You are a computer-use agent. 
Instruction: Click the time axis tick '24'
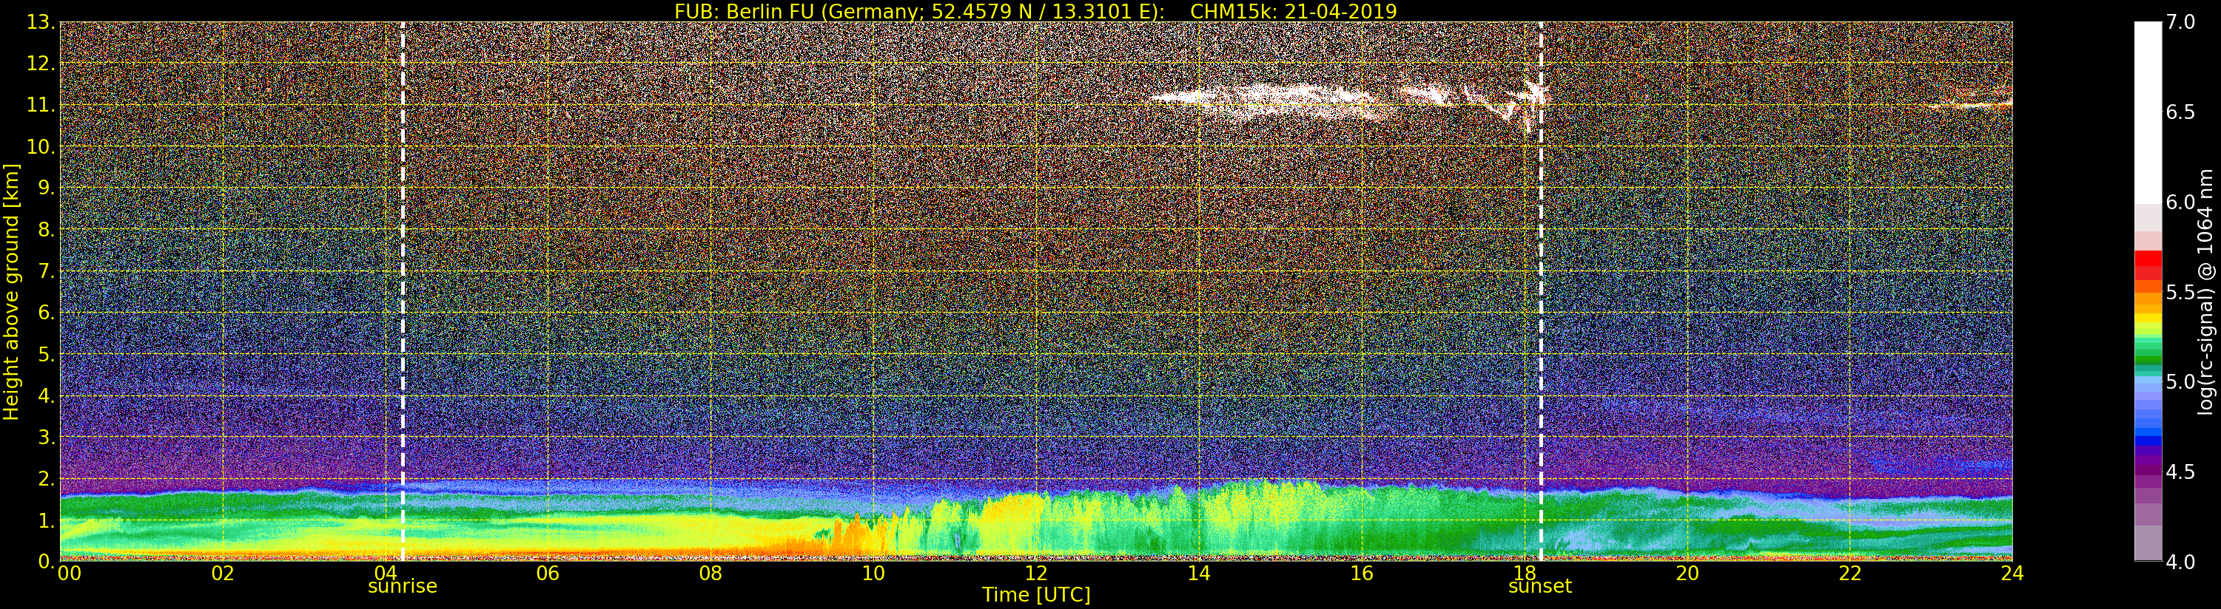tap(2012, 574)
